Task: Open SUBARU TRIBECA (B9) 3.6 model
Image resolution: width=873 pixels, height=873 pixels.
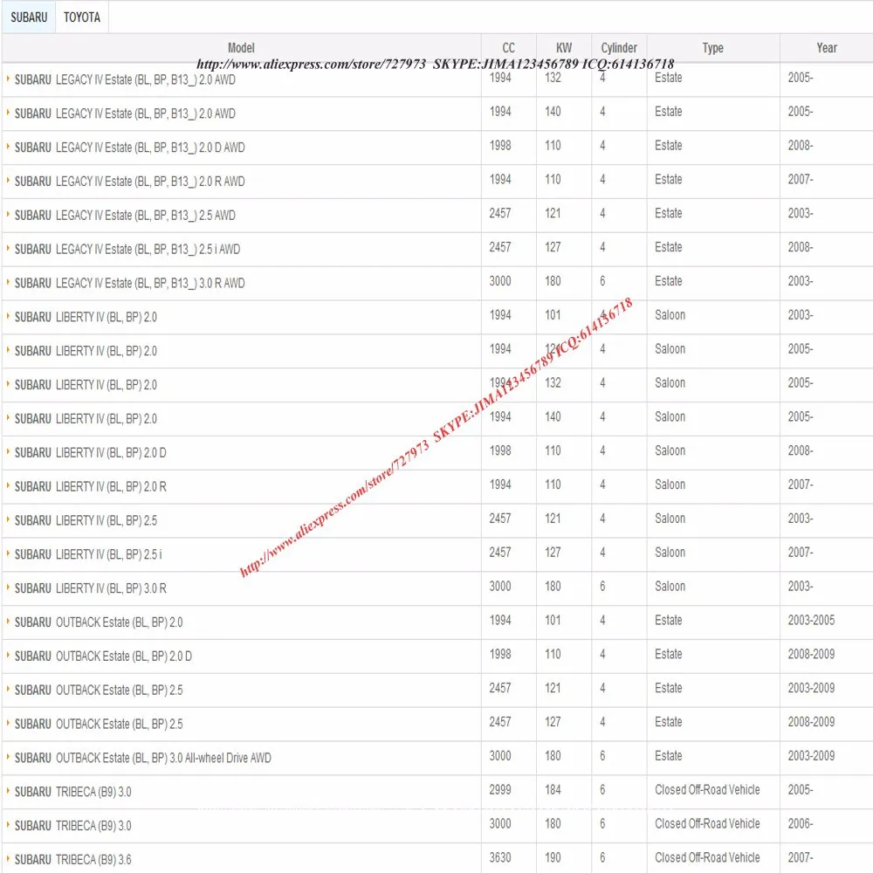Action: [73, 860]
